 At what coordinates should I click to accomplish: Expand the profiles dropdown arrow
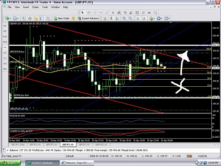(x=18, y=18)
